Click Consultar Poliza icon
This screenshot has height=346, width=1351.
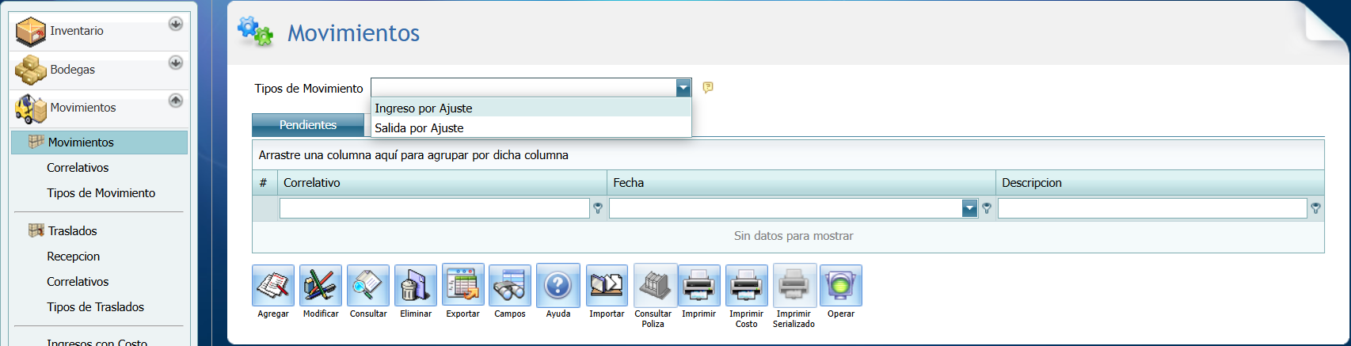click(653, 286)
